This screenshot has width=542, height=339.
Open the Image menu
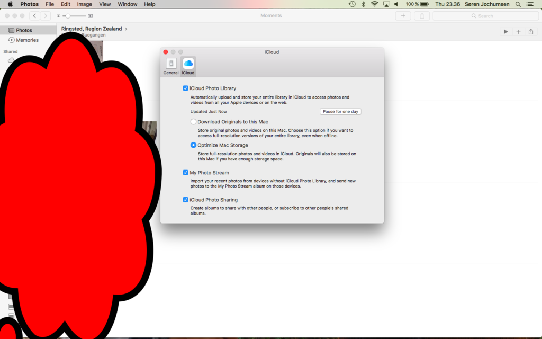click(x=84, y=4)
